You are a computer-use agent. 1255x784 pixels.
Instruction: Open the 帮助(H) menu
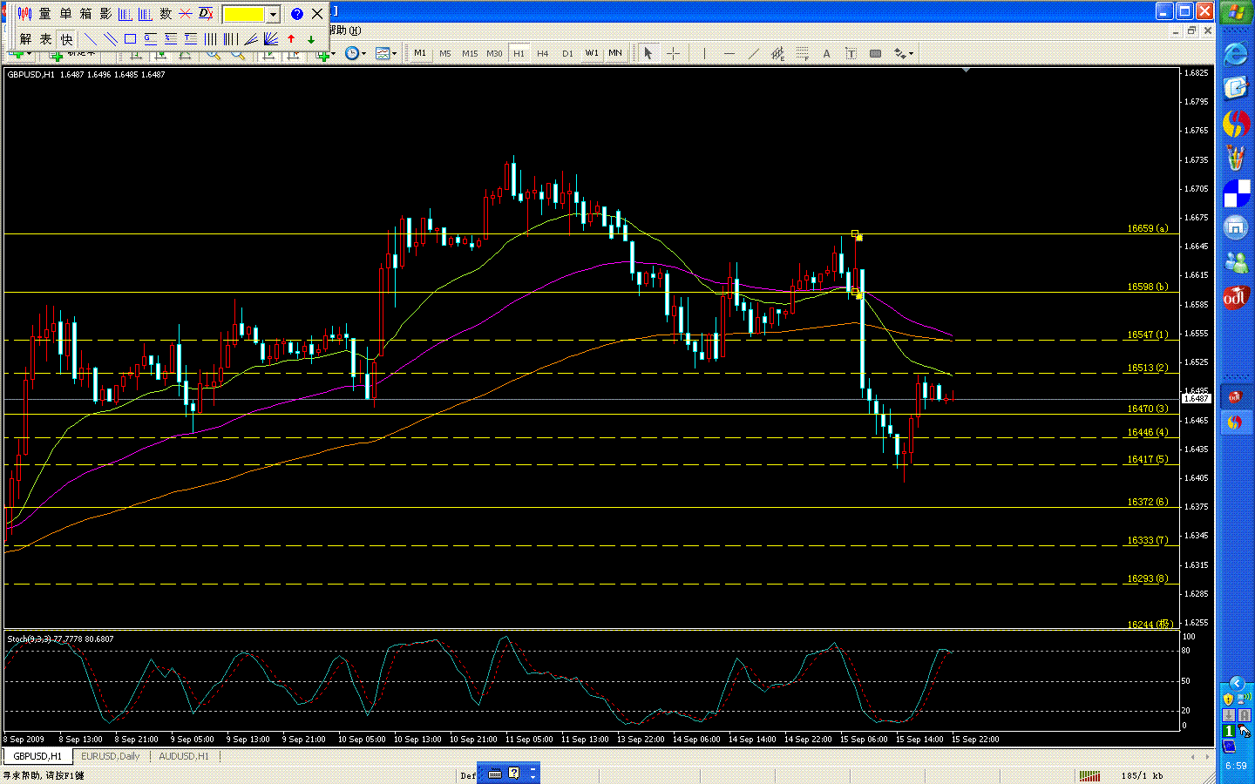(x=343, y=30)
